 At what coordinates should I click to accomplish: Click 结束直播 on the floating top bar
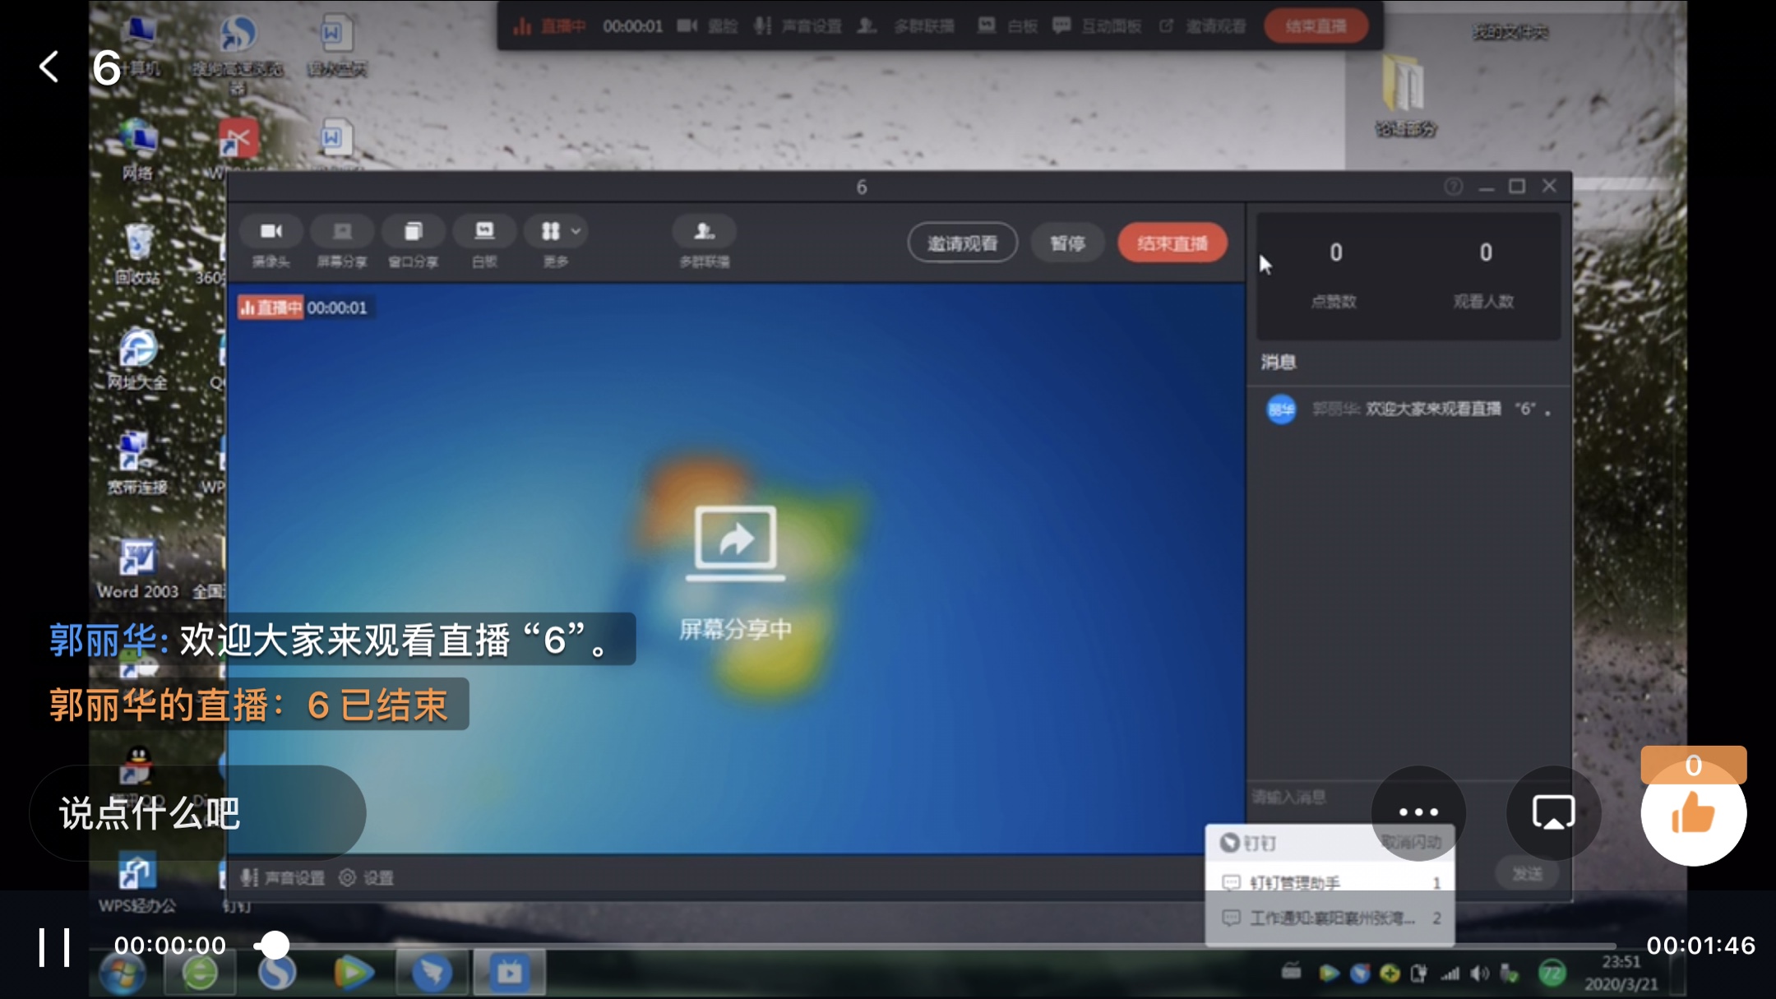[x=1316, y=26]
